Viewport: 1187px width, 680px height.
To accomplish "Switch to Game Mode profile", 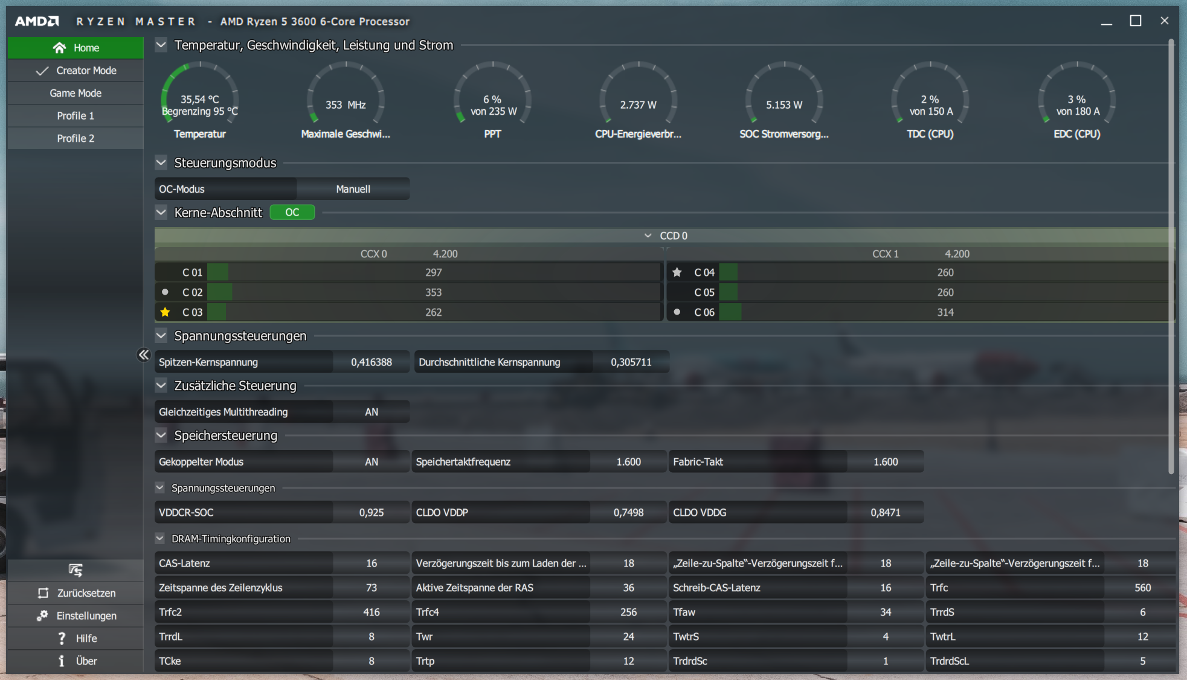I will click(x=76, y=93).
